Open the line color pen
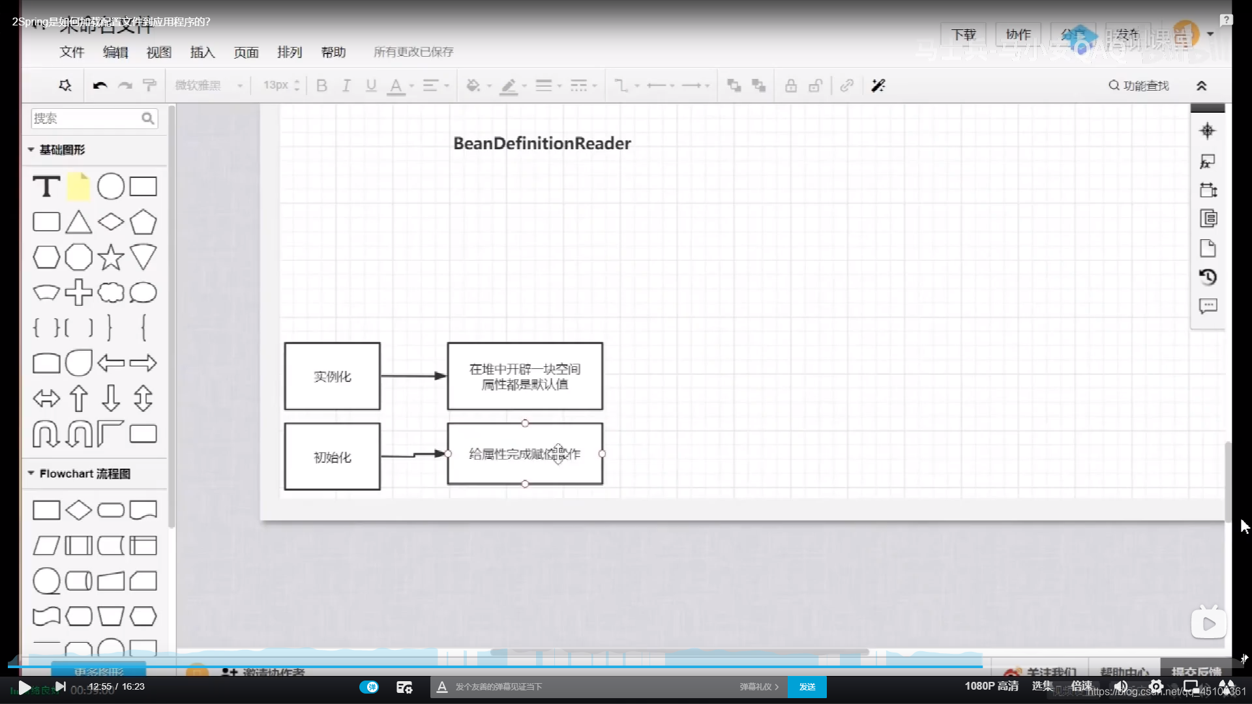1252x704 pixels. coord(513,85)
